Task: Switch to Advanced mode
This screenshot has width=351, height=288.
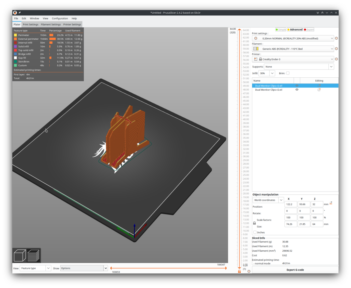Action: click(x=295, y=29)
